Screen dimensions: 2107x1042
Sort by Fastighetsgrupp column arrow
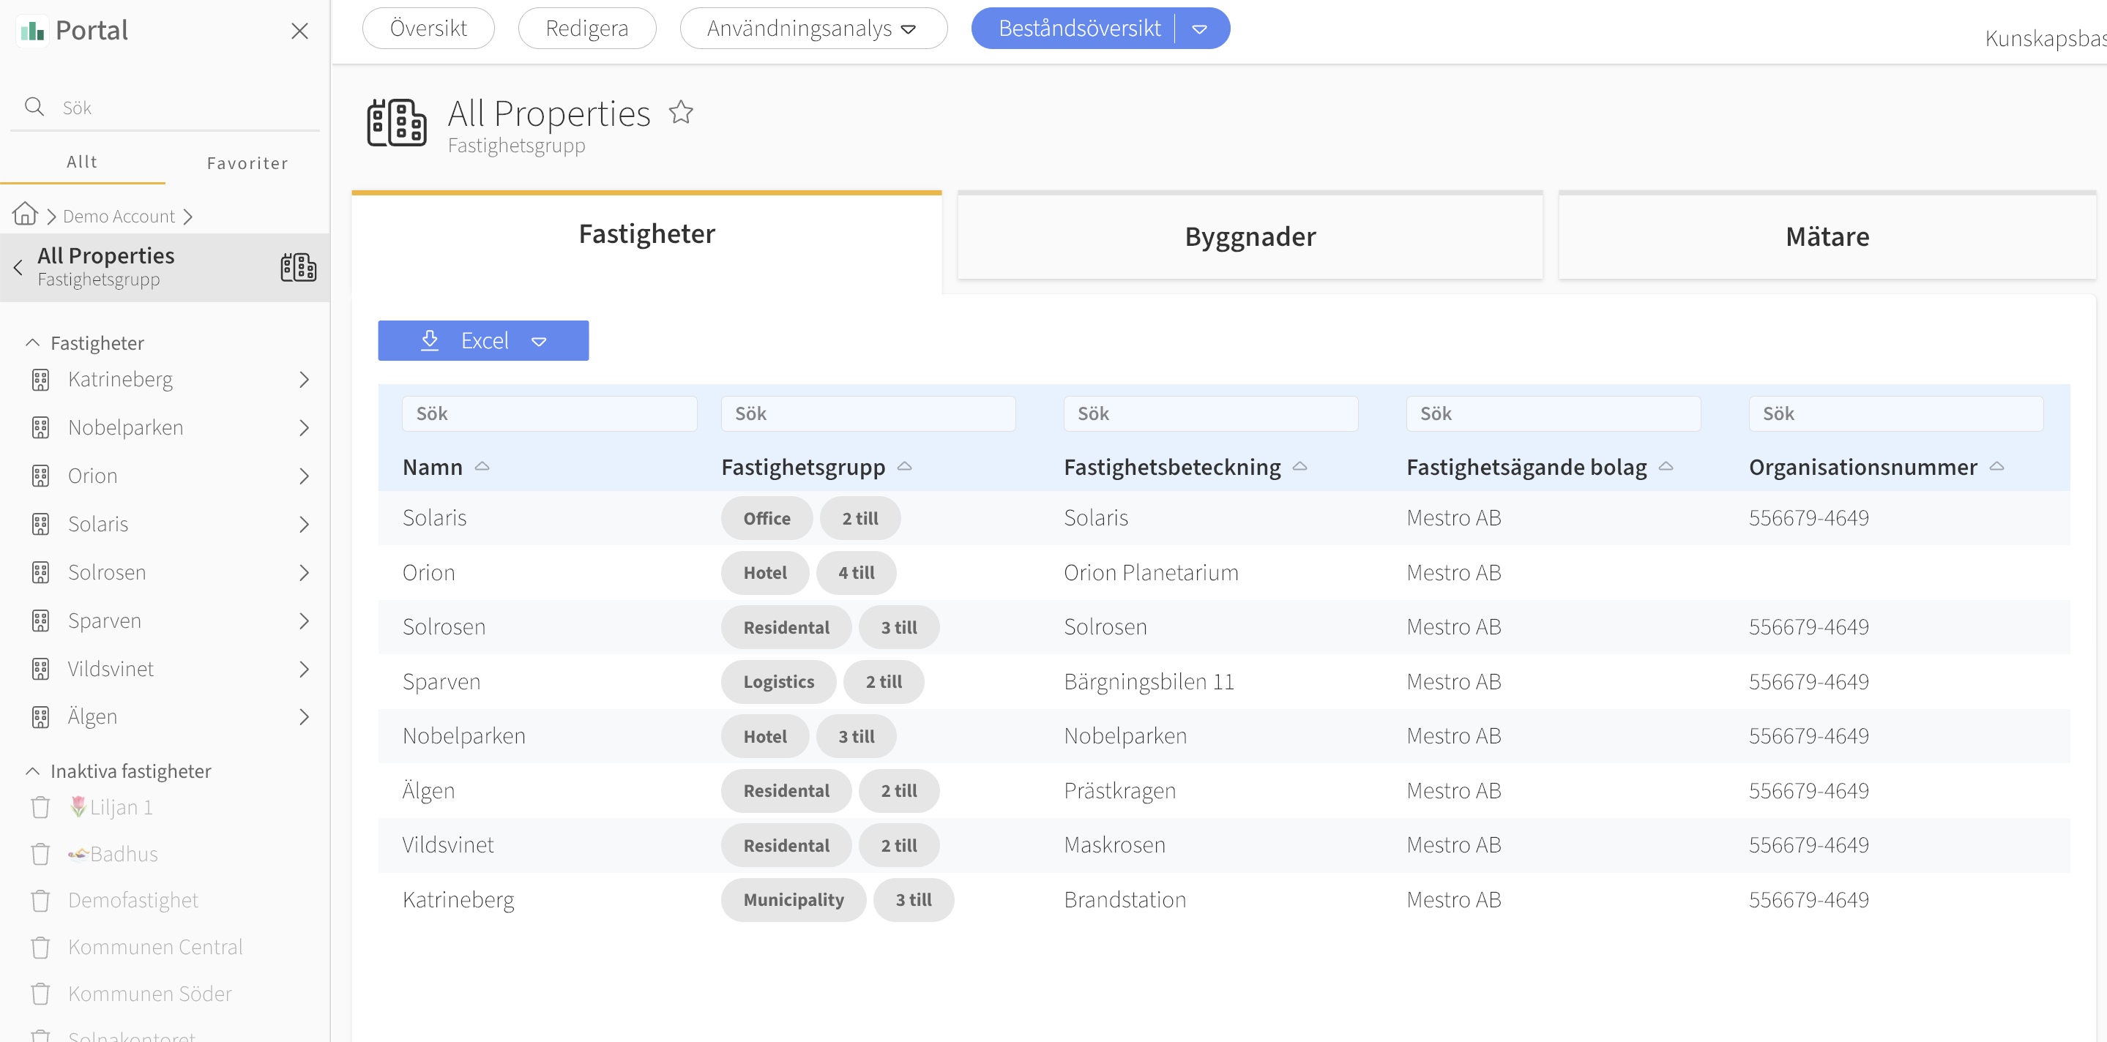click(905, 466)
